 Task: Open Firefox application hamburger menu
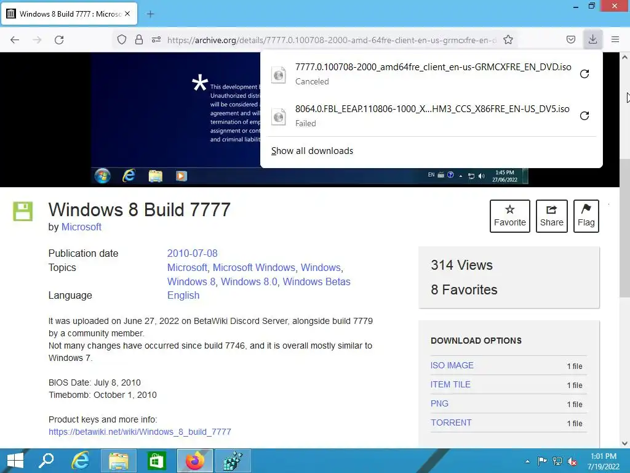(x=615, y=39)
